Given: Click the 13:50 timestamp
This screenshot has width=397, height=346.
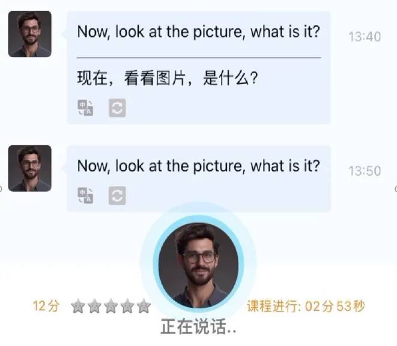Looking at the screenshot, I should point(365,171).
